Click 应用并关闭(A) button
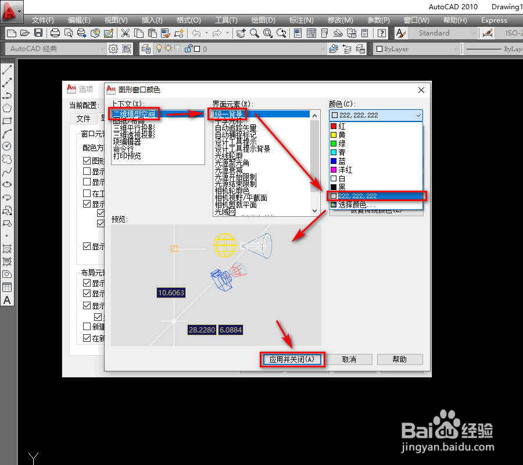 (292, 360)
